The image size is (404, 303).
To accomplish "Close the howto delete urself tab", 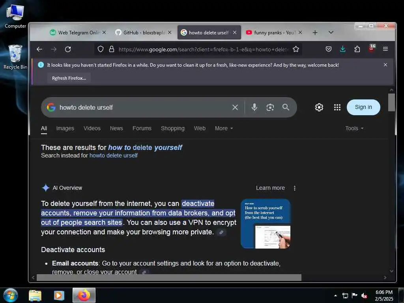I will tap(235, 32).
